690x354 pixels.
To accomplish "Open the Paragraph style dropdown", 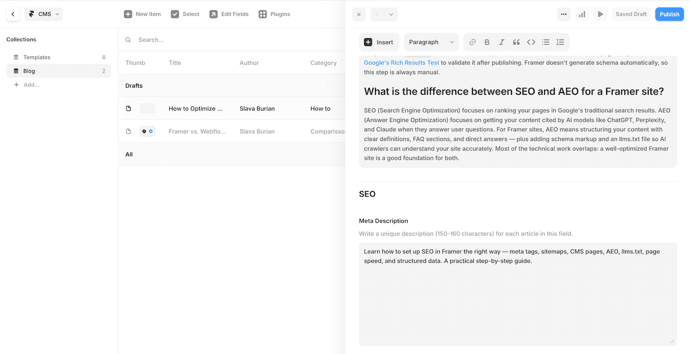I will [431, 42].
